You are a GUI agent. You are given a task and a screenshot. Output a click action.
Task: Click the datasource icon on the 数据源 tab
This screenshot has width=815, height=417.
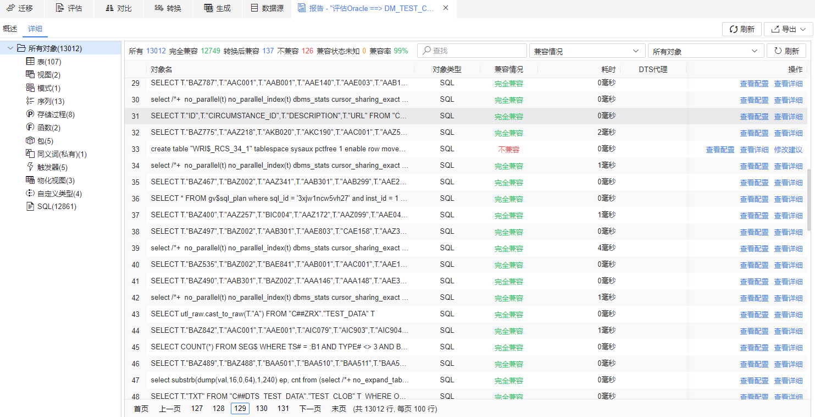pos(254,8)
